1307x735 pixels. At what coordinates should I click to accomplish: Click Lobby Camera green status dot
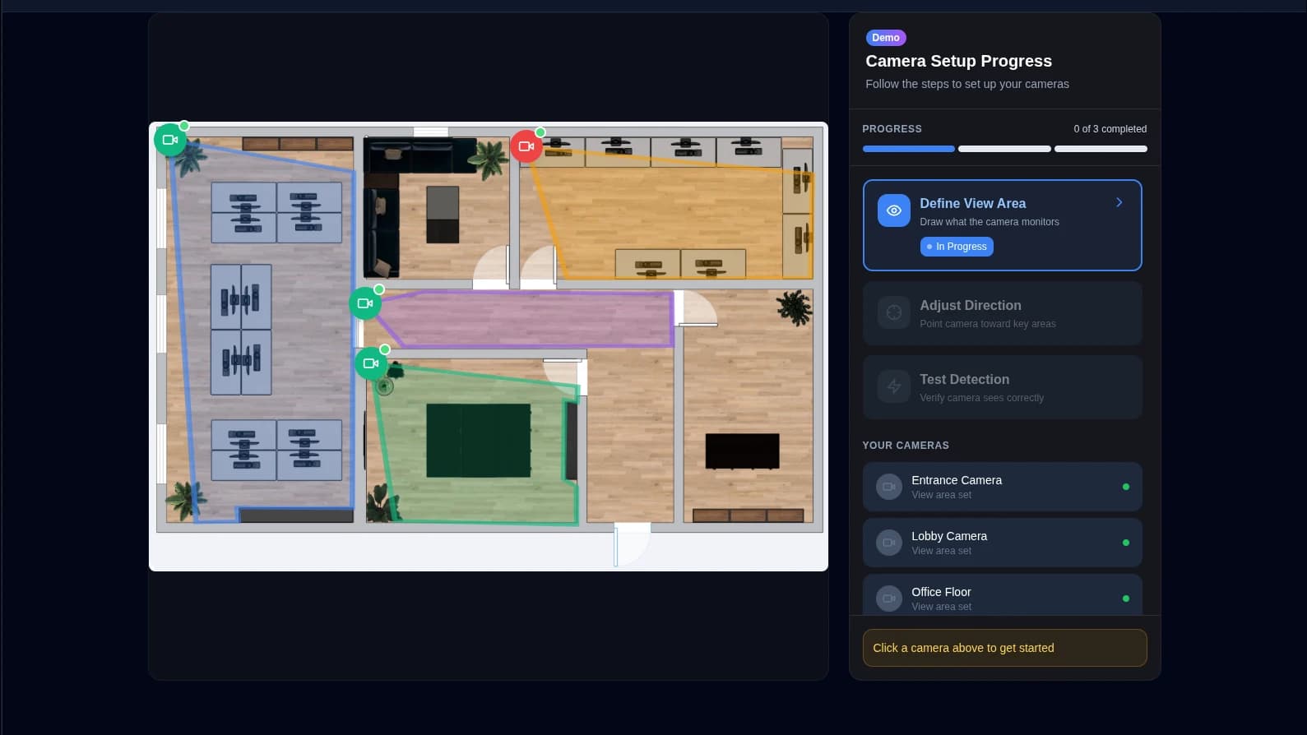click(x=1126, y=543)
